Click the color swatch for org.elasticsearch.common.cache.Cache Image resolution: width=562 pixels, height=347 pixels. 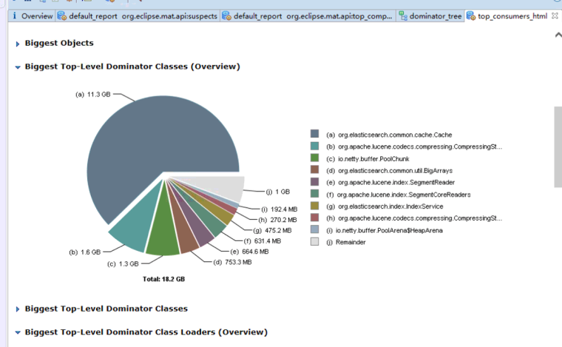(314, 134)
